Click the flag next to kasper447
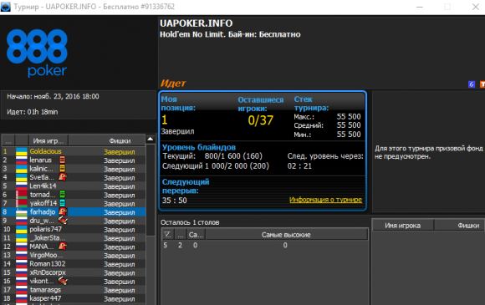 [22, 298]
